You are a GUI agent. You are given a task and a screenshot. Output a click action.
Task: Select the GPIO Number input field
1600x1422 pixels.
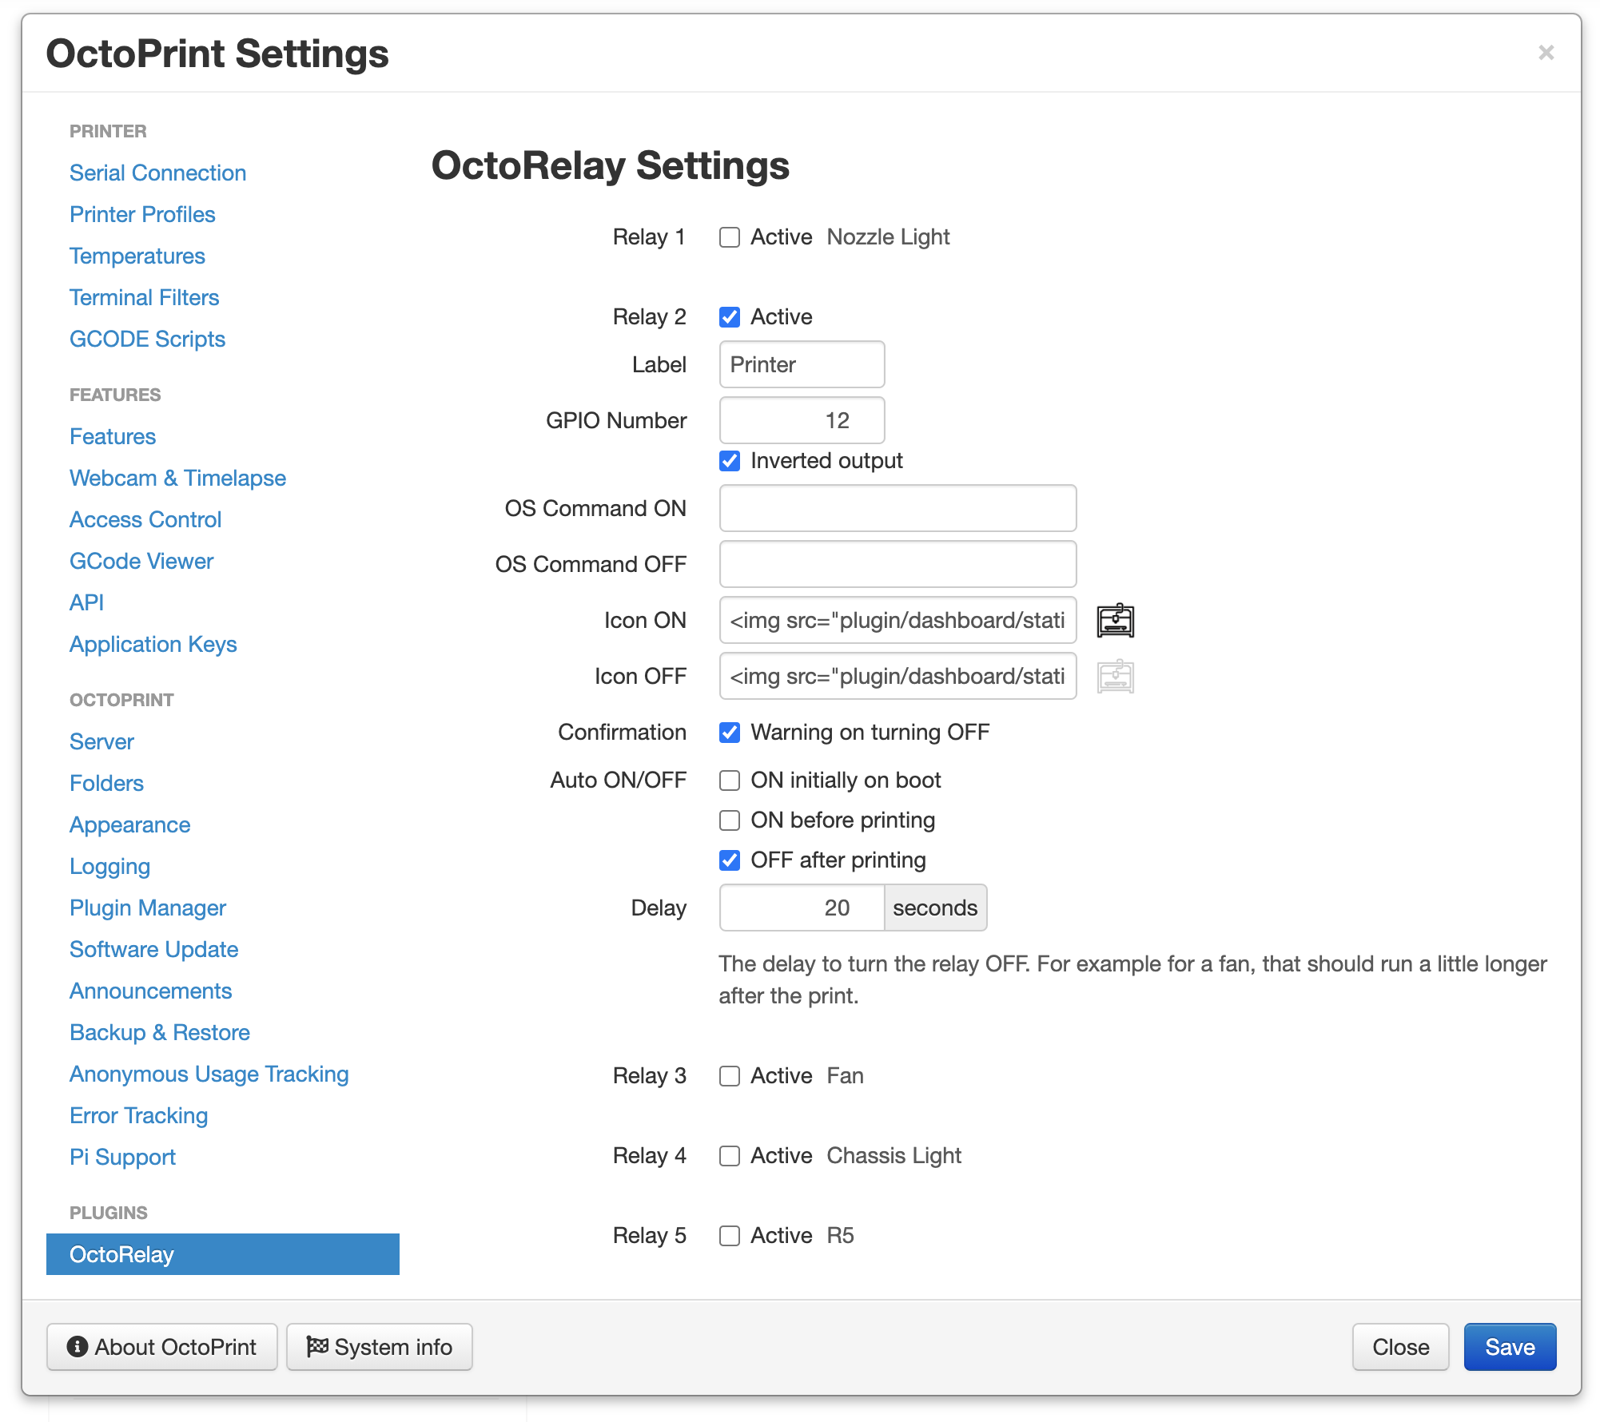point(802,420)
